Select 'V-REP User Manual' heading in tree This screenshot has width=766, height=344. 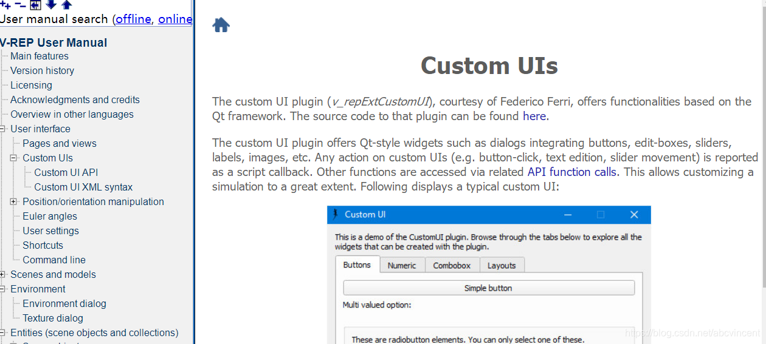click(x=53, y=42)
